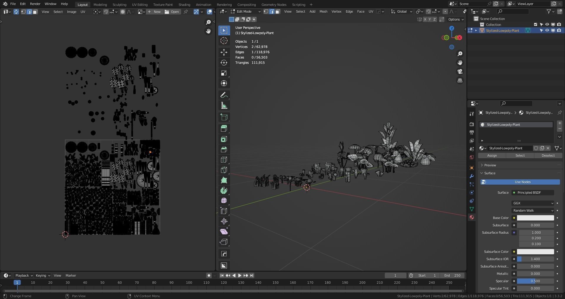Select the Add Cube tool
565x299 pixels.
point(224,117)
